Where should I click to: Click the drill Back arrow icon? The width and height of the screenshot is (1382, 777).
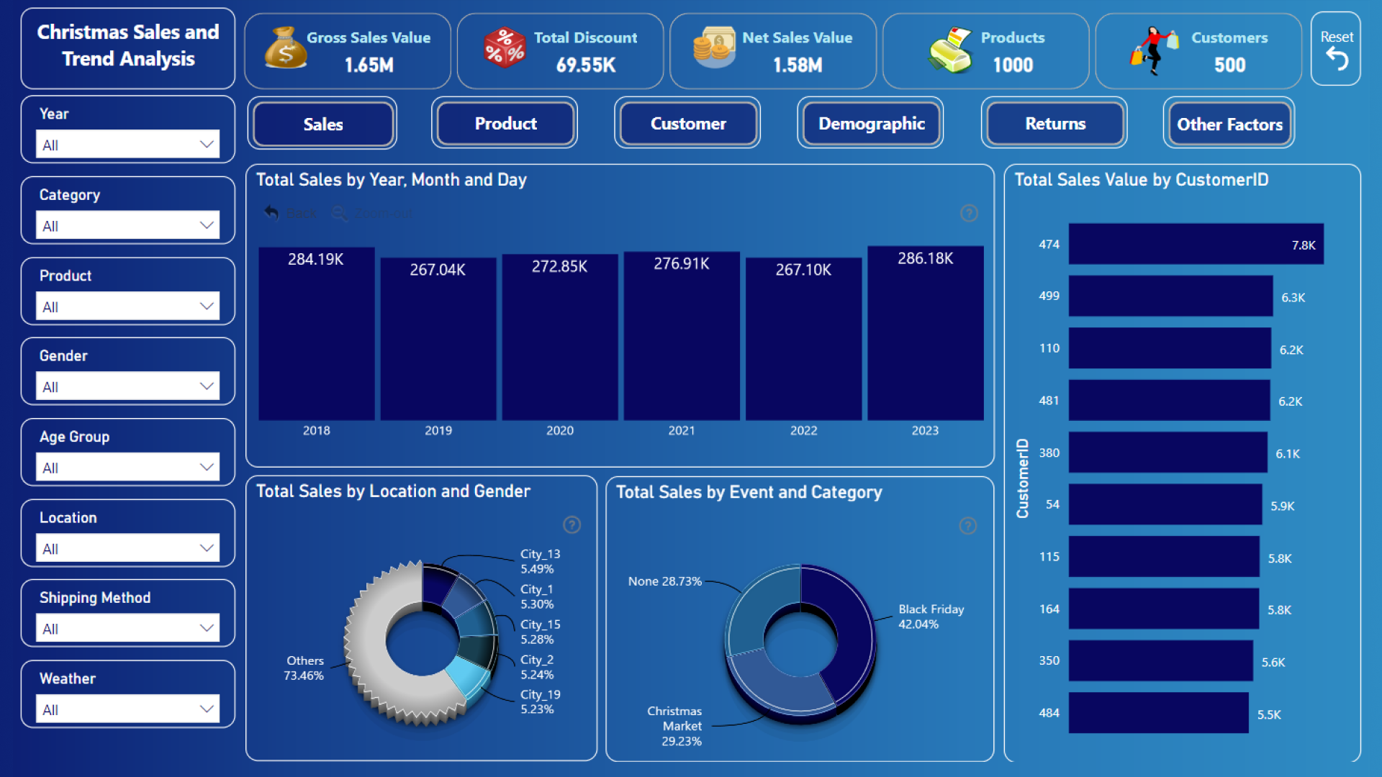click(x=271, y=213)
